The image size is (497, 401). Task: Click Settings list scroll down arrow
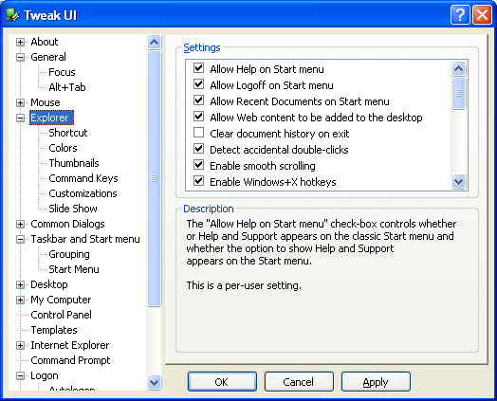point(459,182)
